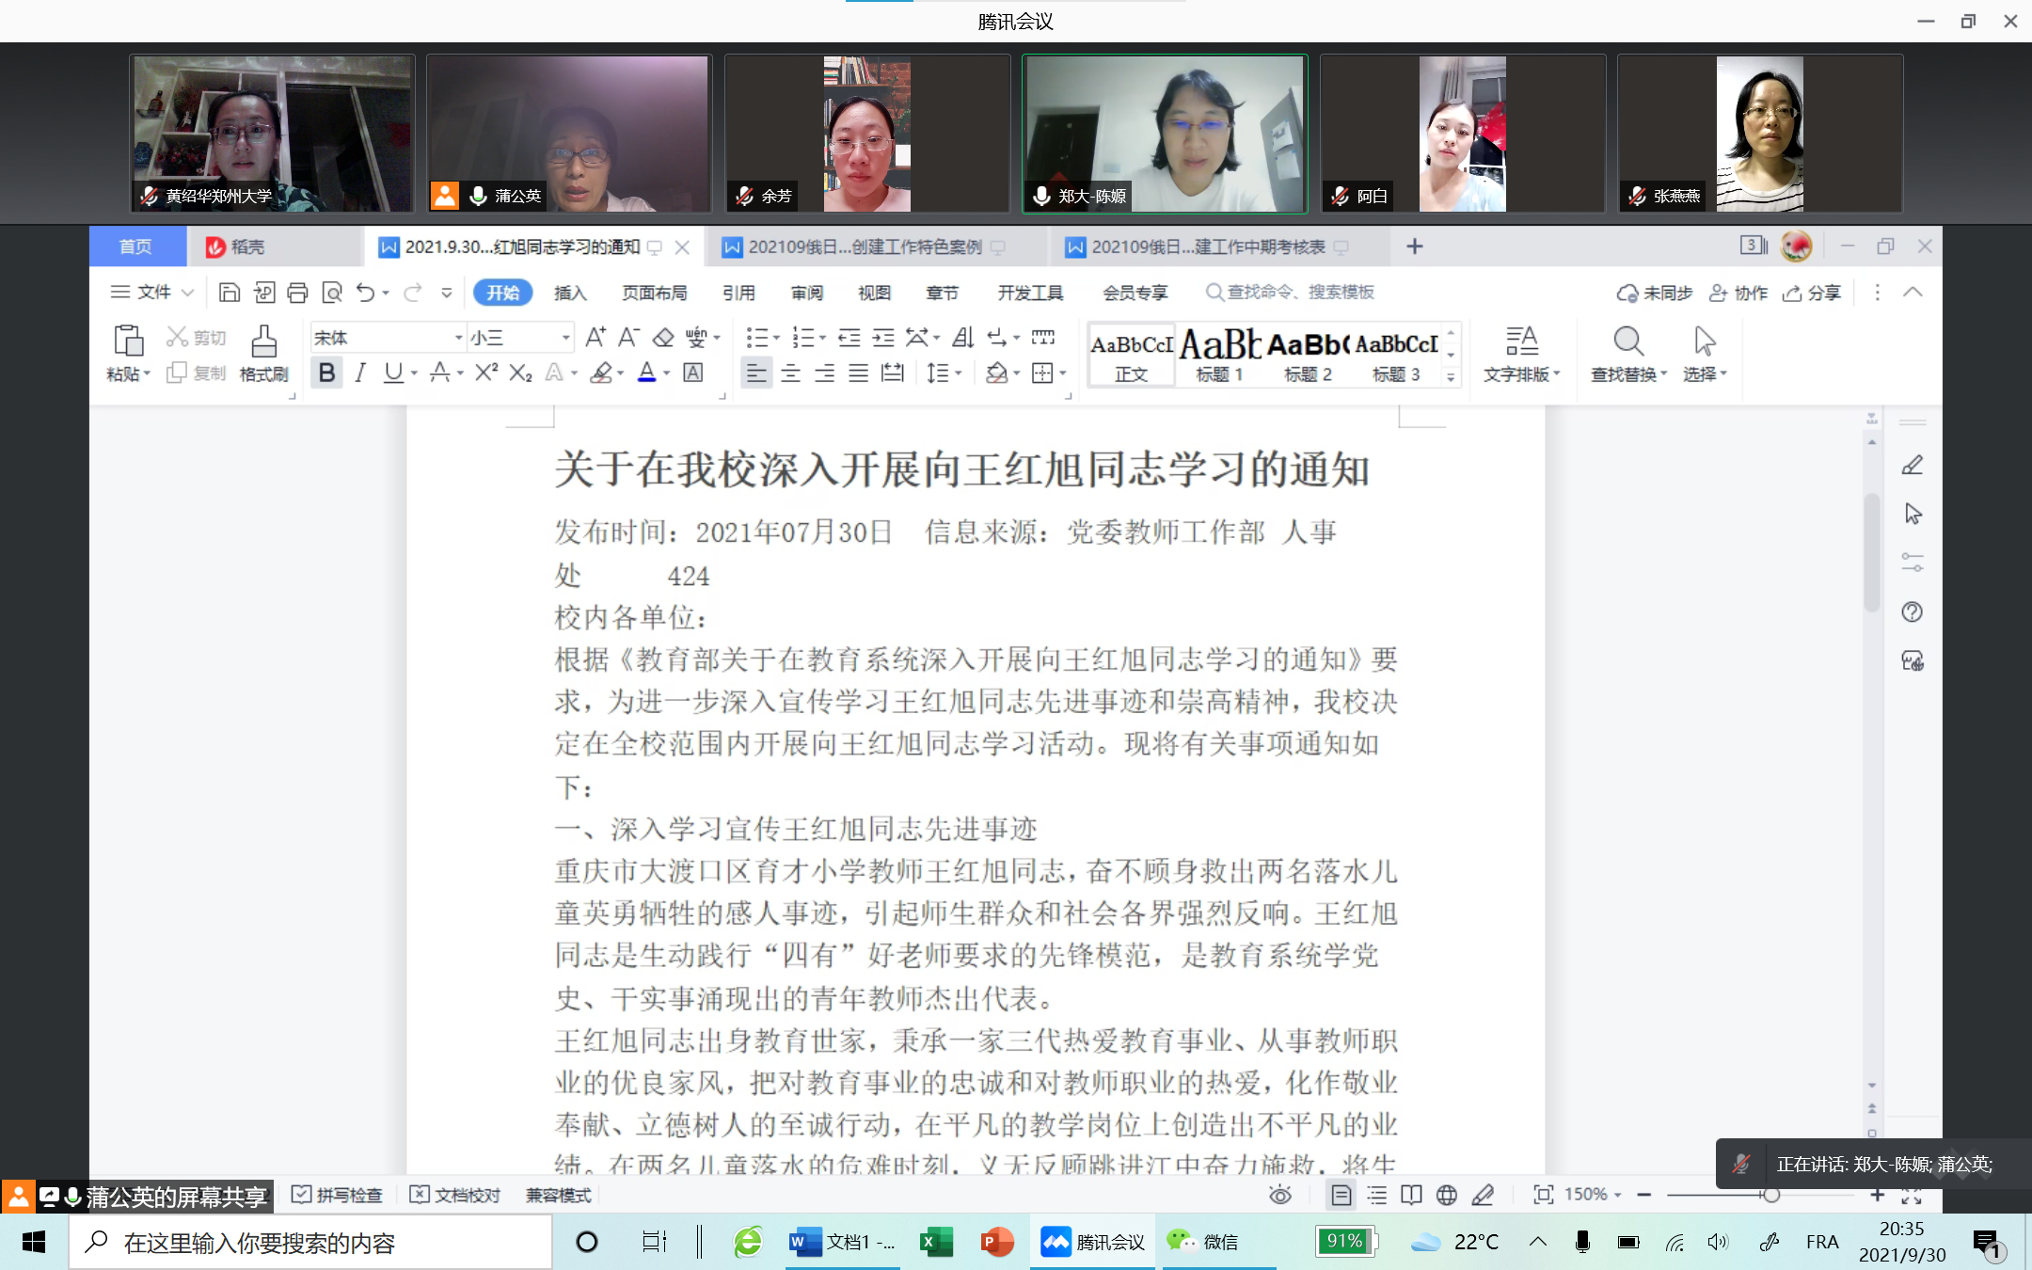Open Print Preview icon
This screenshot has height=1270, width=2032.
pyautogui.click(x=332, y=293)
